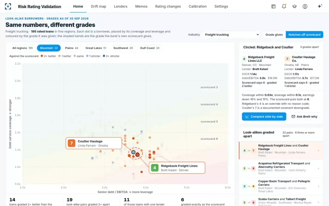Click Ask Brett why button
This screenshot has width=329, height=206.
click(x=304, y=116)
